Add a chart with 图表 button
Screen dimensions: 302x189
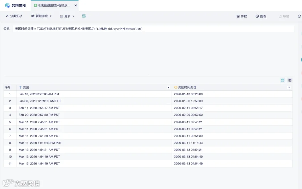[x=261, y=16]
